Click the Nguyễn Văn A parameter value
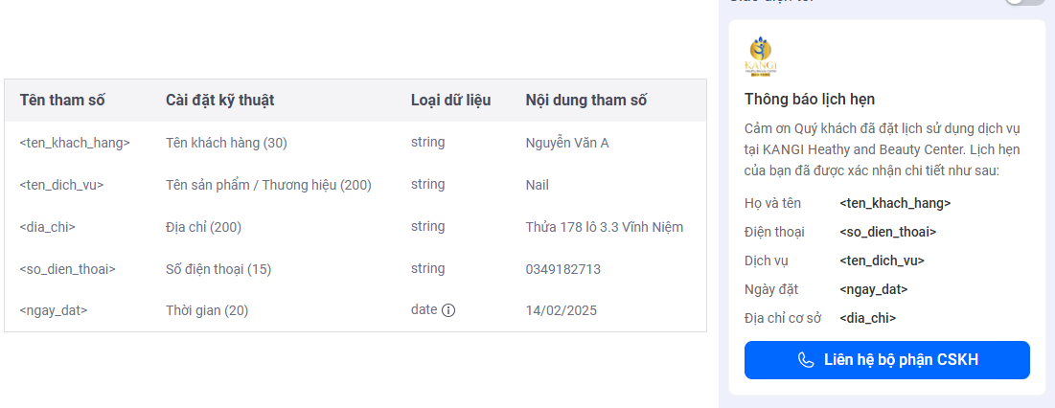 pos(567,143)
